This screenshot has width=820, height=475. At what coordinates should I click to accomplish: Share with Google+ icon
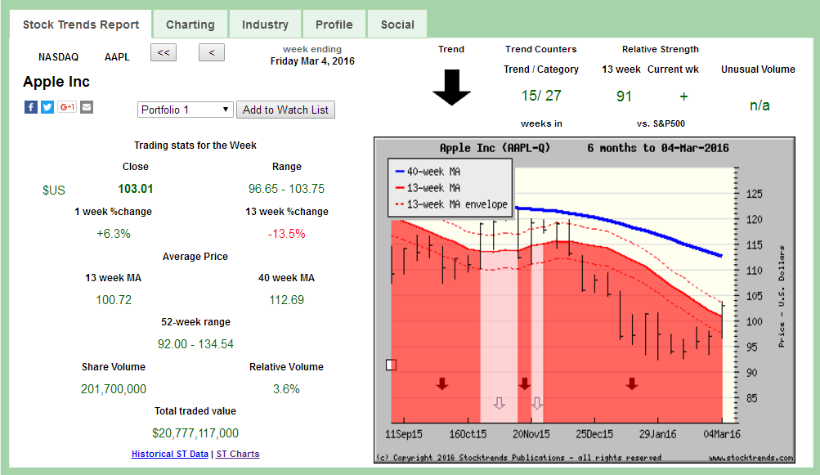[x=67, y=107]
